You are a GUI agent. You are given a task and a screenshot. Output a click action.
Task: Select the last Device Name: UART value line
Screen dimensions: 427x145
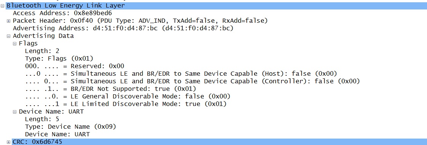[58, 134]
